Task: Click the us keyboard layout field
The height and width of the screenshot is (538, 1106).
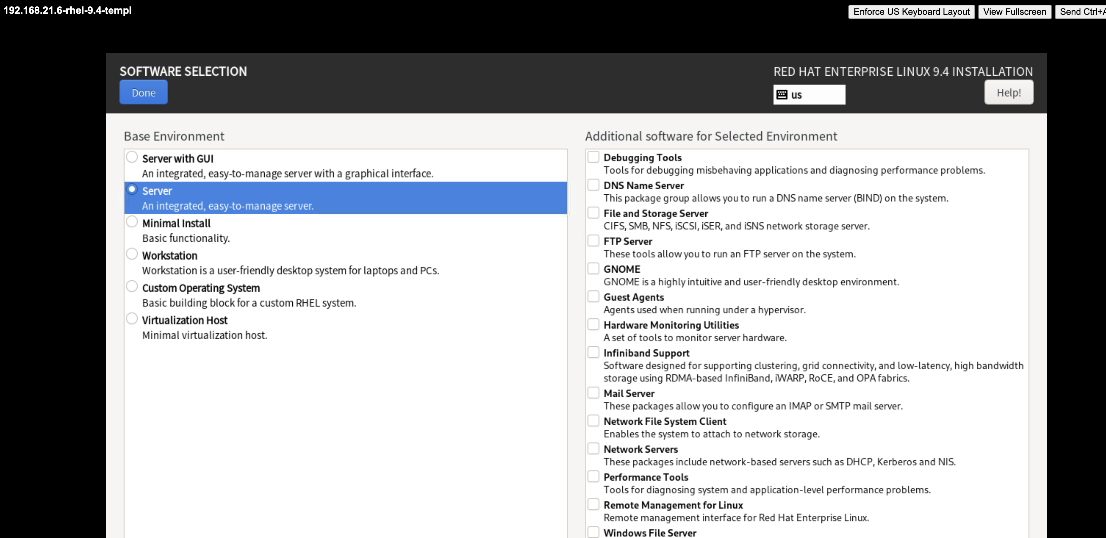Action: [816, 94]
